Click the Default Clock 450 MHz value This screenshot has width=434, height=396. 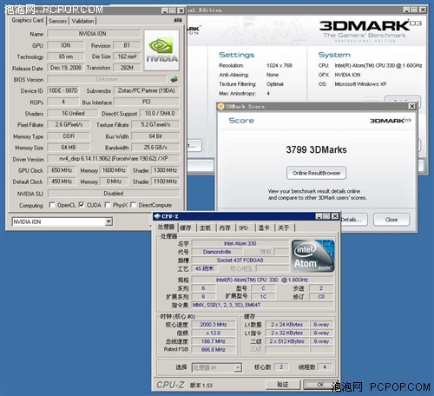click(x=62, y=181)
